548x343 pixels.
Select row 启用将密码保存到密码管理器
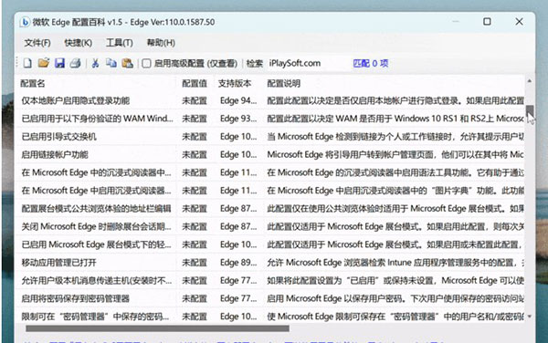[x=269, y=298]
